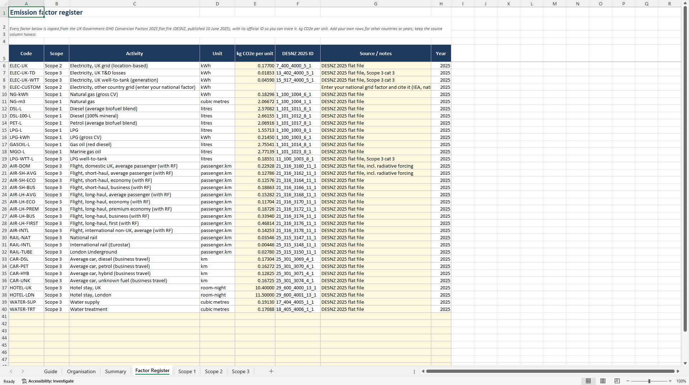Select the ELEC-CUSTOM code cell
689x385 pixels.
(x=26, y=87)
